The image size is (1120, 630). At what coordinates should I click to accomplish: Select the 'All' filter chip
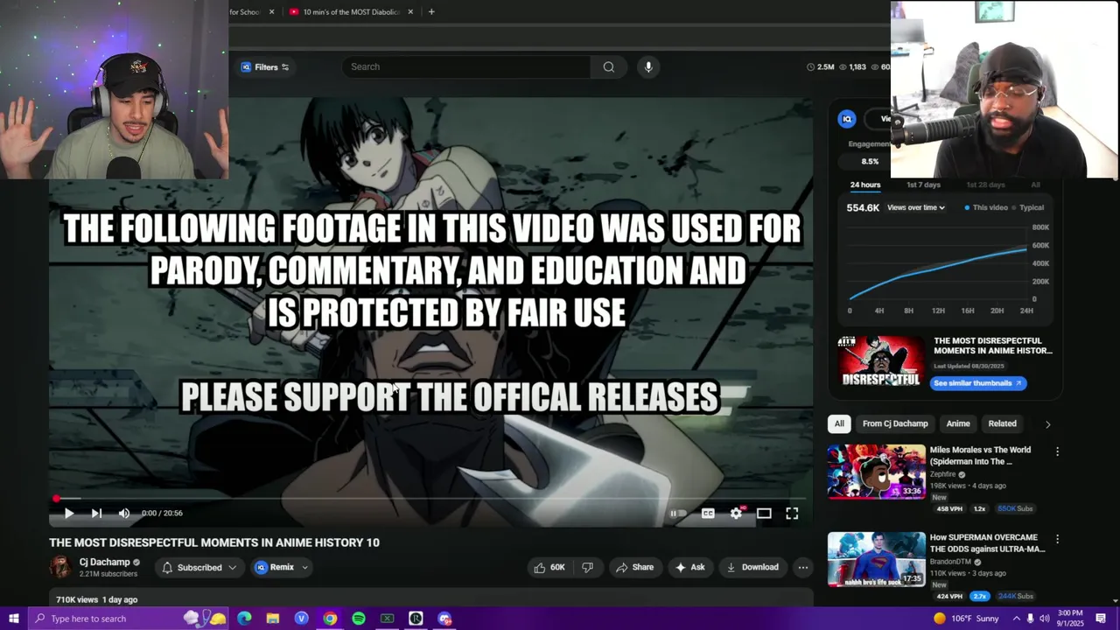pos(839,423)
